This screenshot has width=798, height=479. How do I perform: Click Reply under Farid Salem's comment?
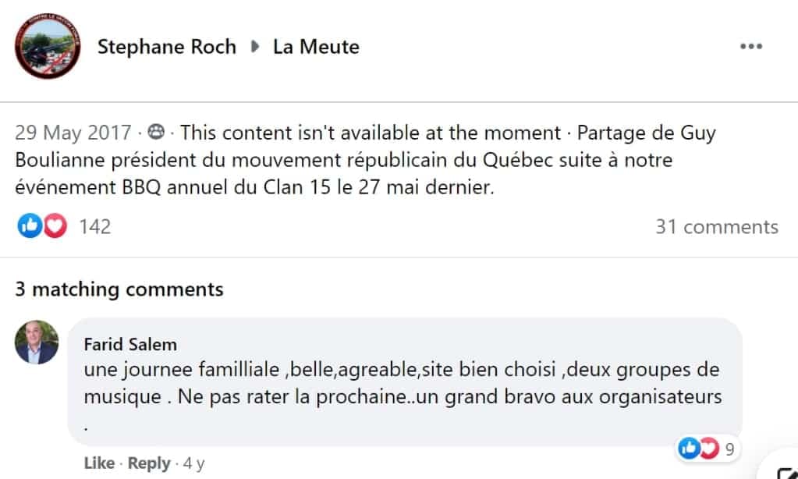[148, 463]
